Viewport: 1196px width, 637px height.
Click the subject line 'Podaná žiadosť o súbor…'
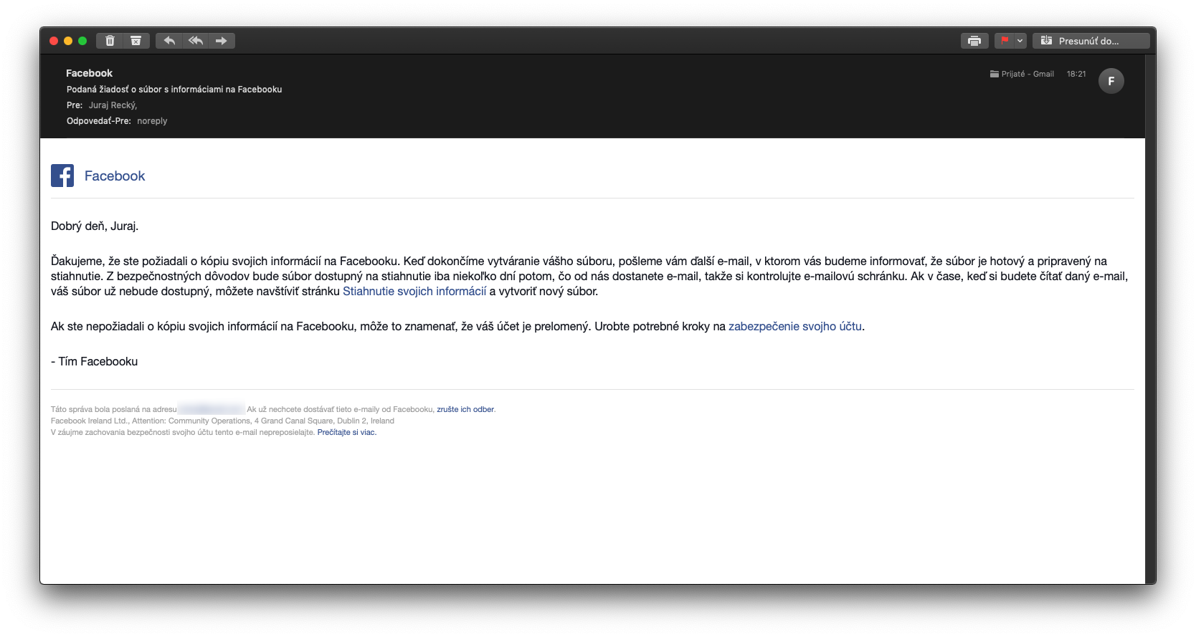[x=174, y=90]
